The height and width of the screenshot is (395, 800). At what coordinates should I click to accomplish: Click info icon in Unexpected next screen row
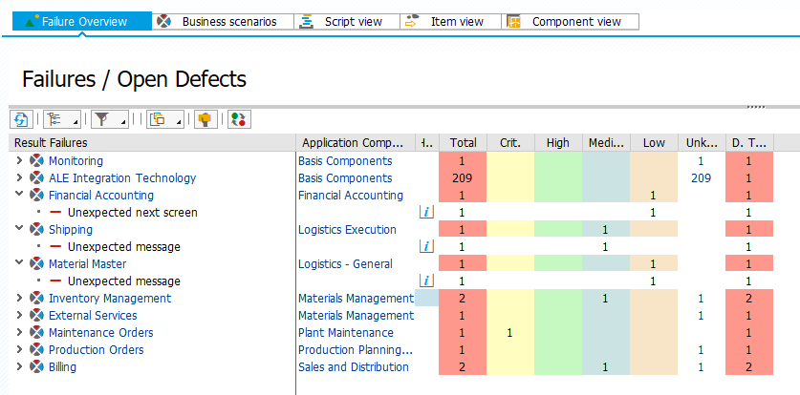coord(427,213)
